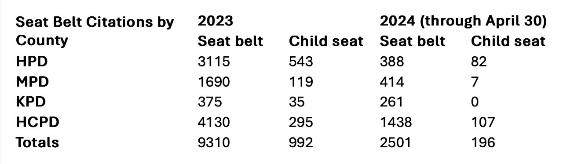
Task: Select the KPD row label
Action: (x=31, y=102)
